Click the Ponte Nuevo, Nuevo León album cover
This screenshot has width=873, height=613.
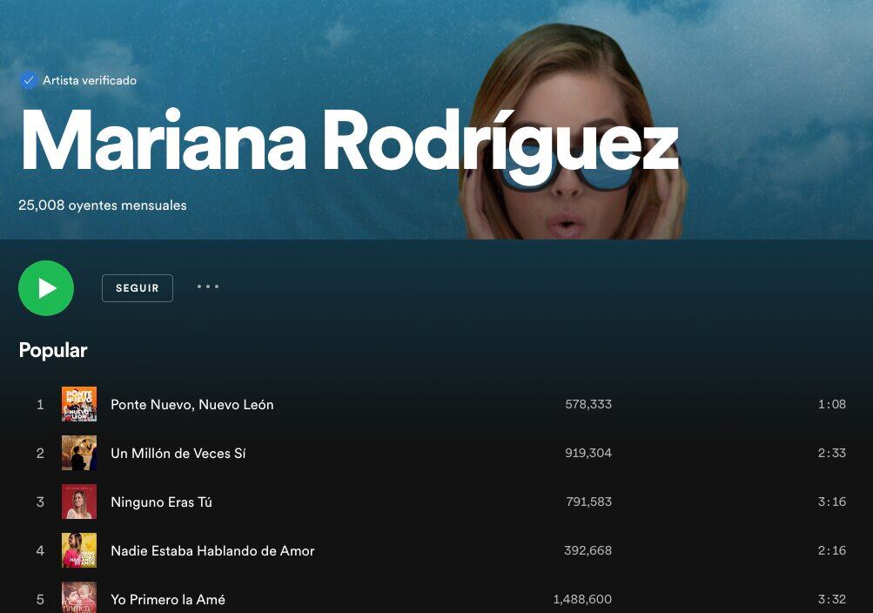(x=79, y=404)
